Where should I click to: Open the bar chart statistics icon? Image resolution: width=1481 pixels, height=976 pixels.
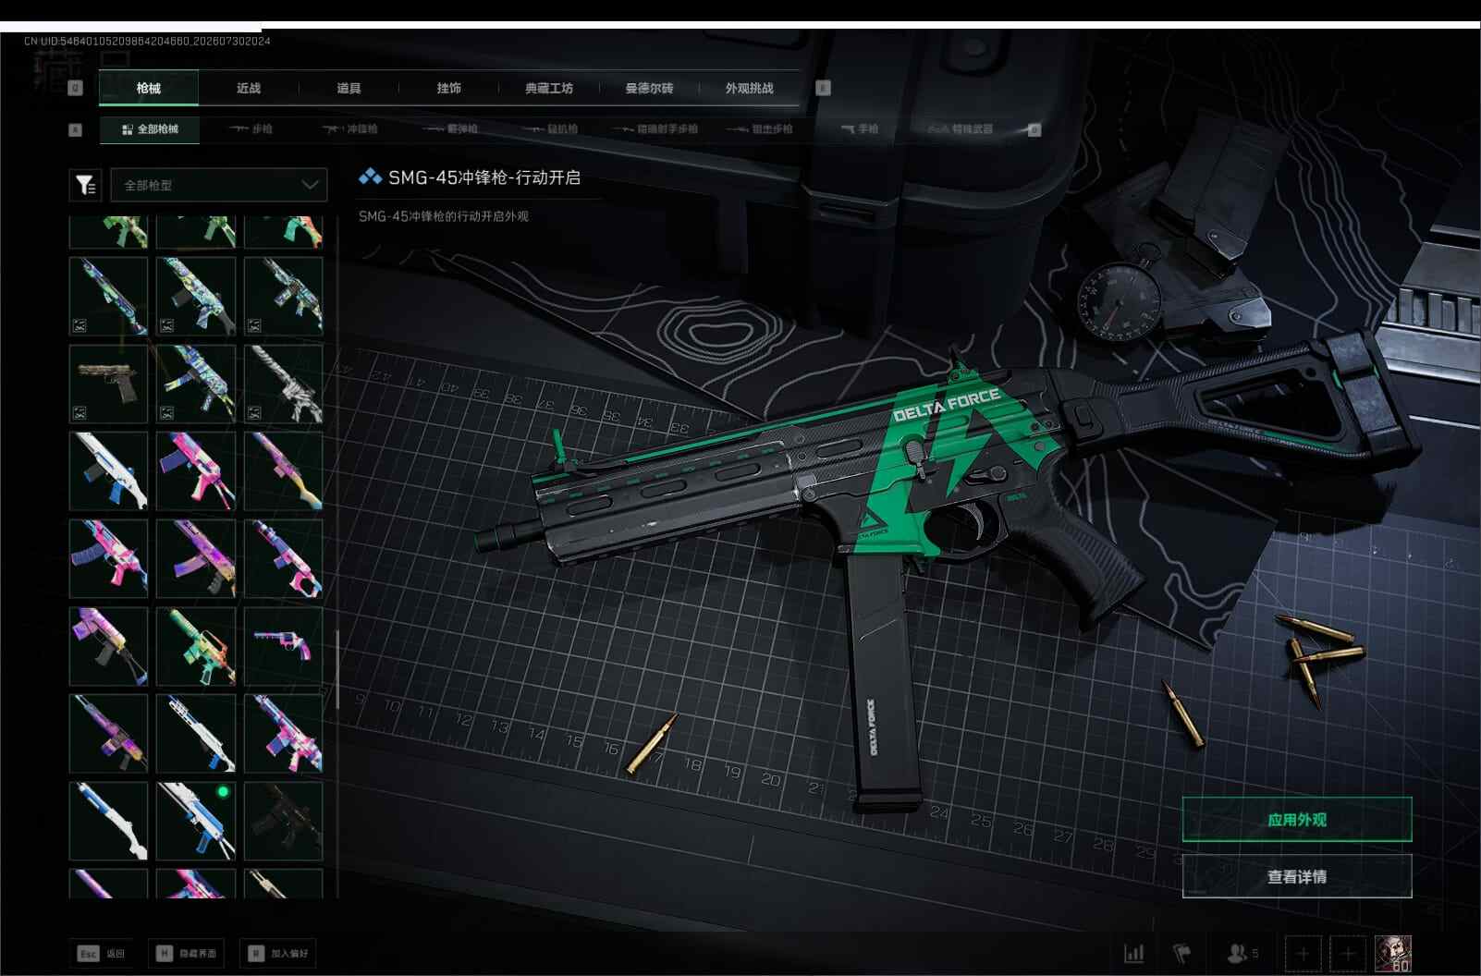tap(1134, 953)
